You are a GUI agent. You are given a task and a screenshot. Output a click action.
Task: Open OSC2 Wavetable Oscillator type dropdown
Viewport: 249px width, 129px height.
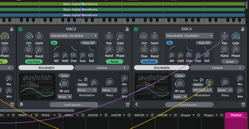click(74, 36)
